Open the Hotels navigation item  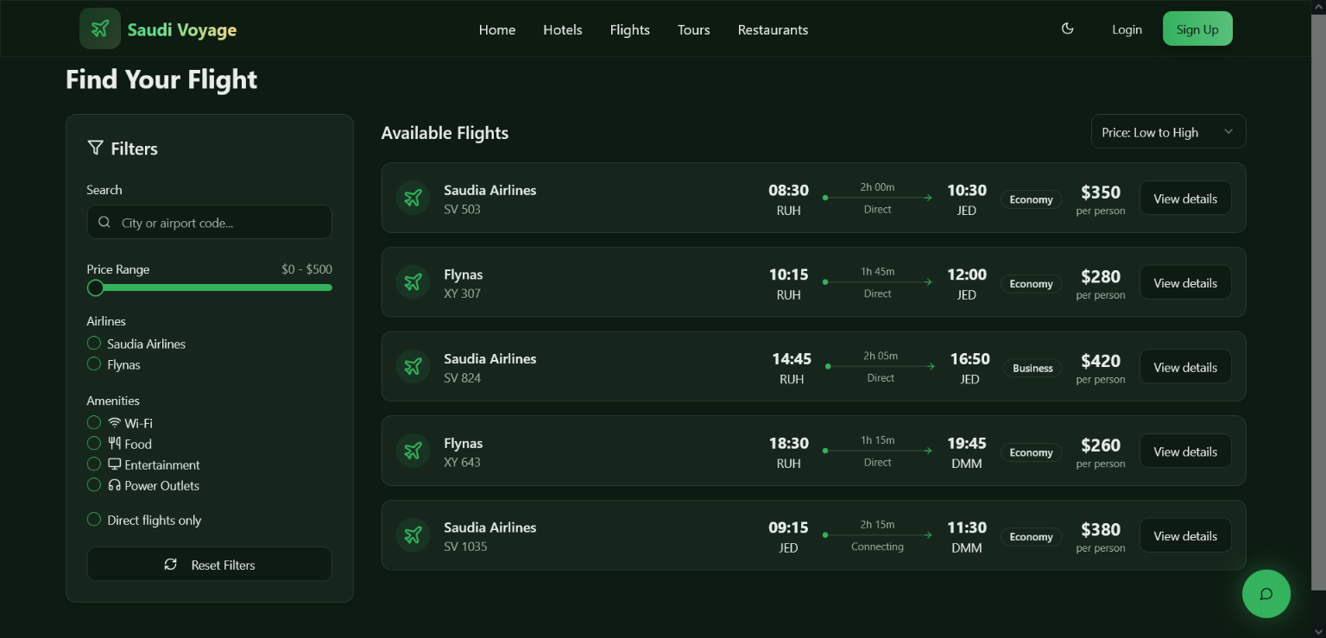562,30
